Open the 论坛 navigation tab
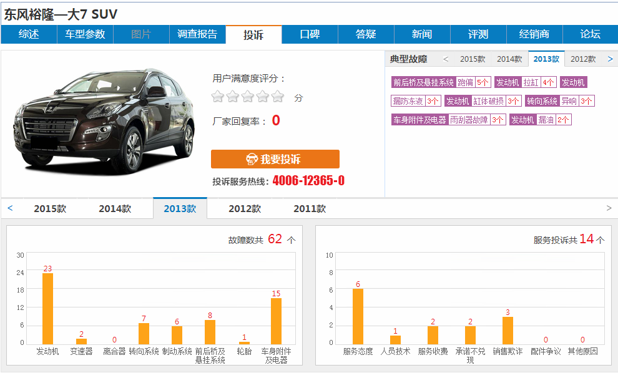This screenshot has width=618, height=373. coord(590,34)
